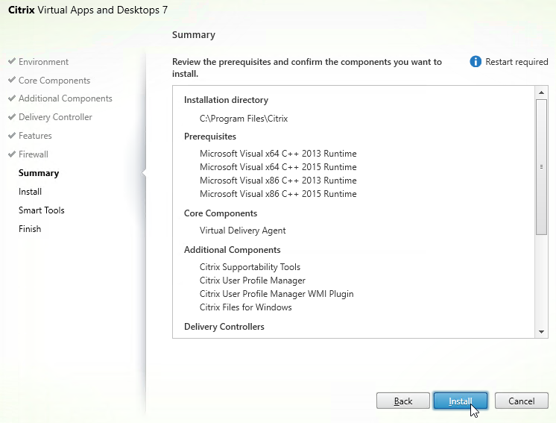Select the Smart Tools step in sidebar

coord(42,210)
